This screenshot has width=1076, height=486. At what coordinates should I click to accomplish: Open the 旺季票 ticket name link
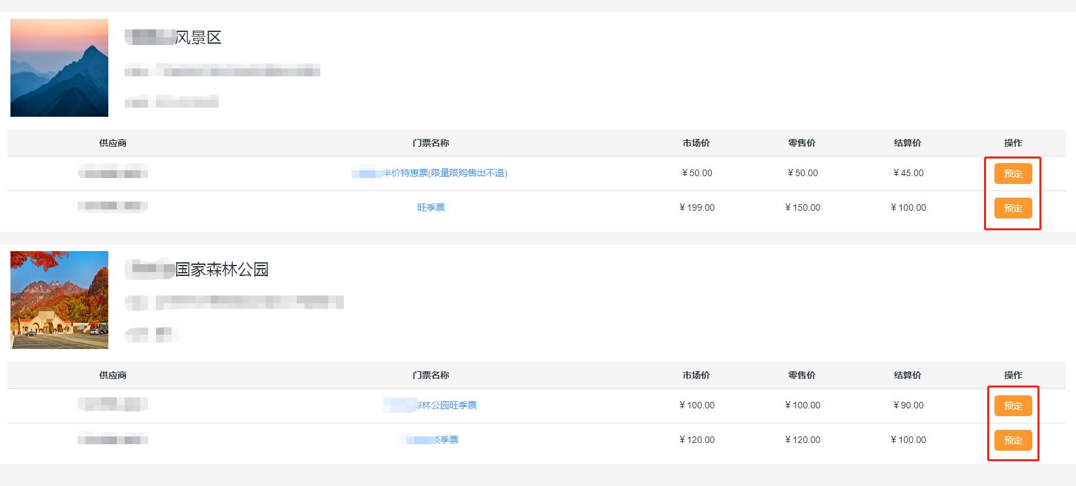431,207
